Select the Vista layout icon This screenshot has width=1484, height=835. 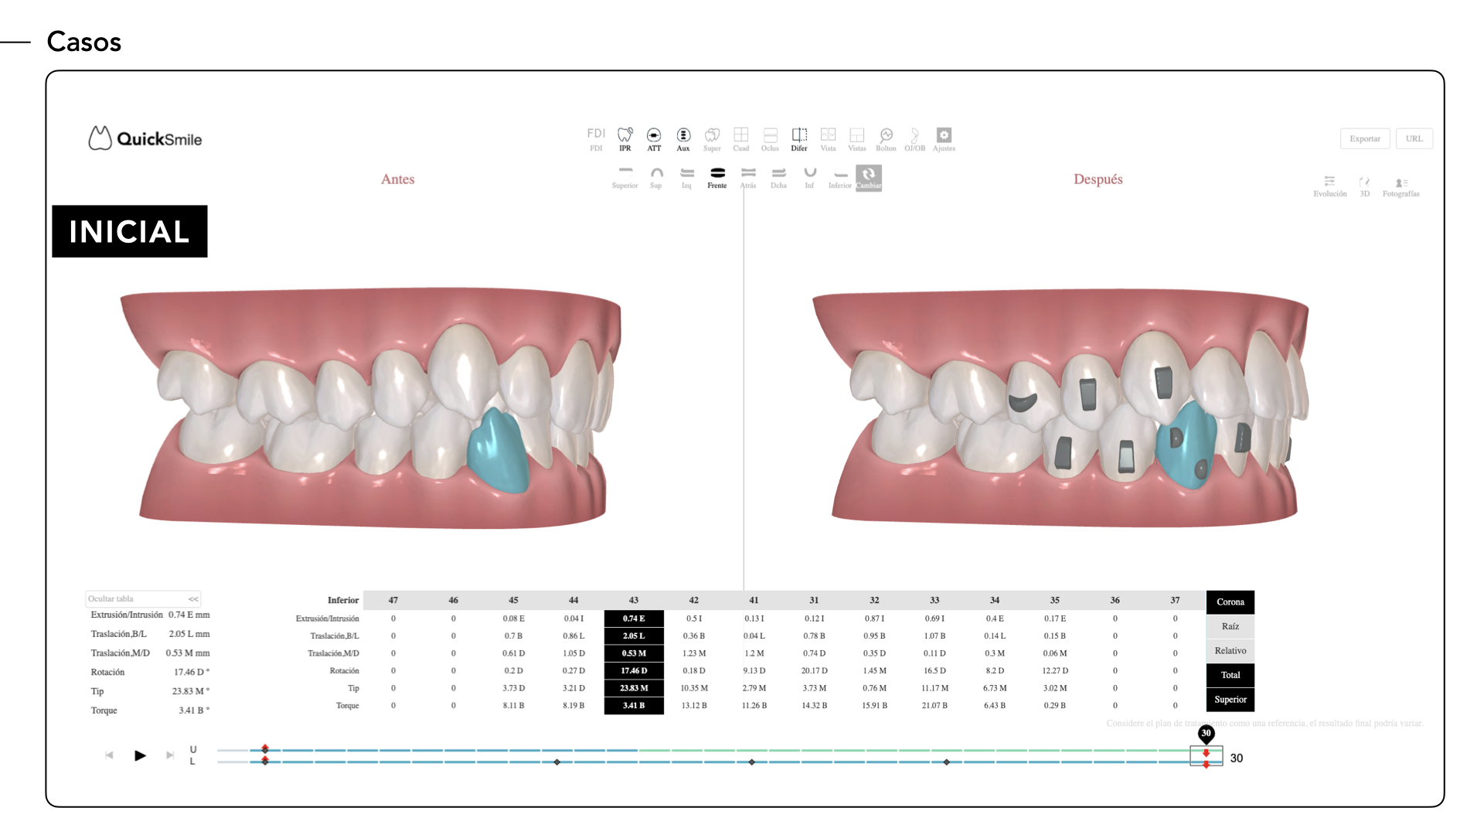point(828,139)
